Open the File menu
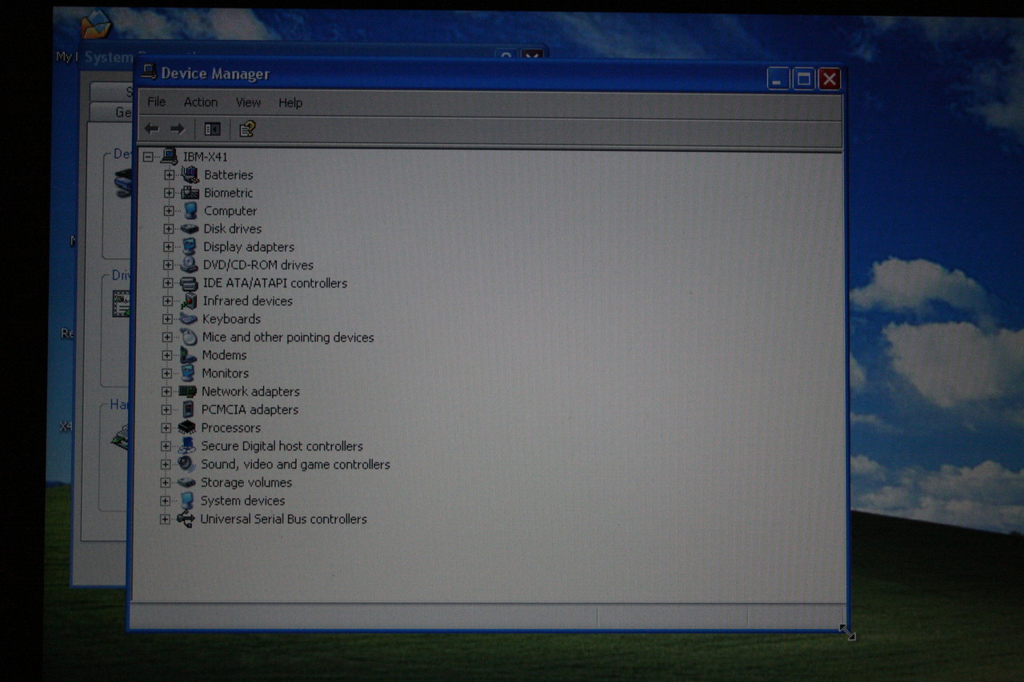Viewport: 1024px width, 682px height. pos(157,102)
